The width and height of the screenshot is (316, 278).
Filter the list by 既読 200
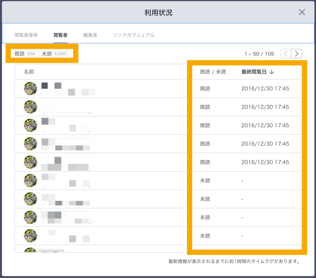coord(25,54)
